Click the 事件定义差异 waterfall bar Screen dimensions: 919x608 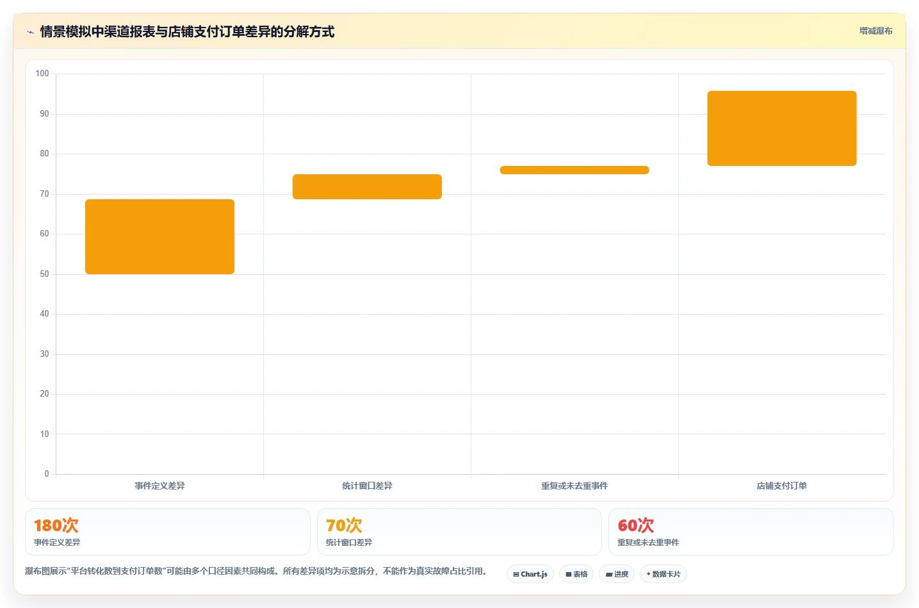pos(159,236)
